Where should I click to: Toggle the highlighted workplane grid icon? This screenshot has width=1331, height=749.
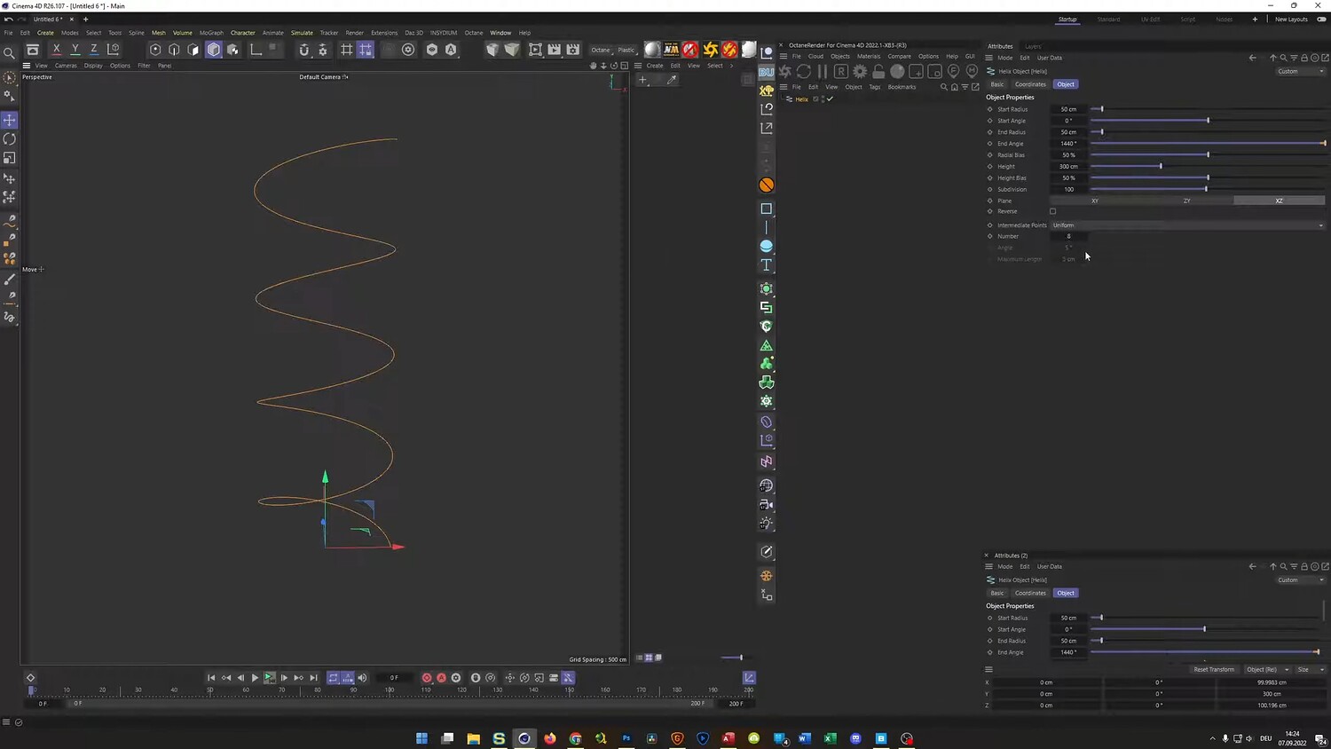point(366,50)
